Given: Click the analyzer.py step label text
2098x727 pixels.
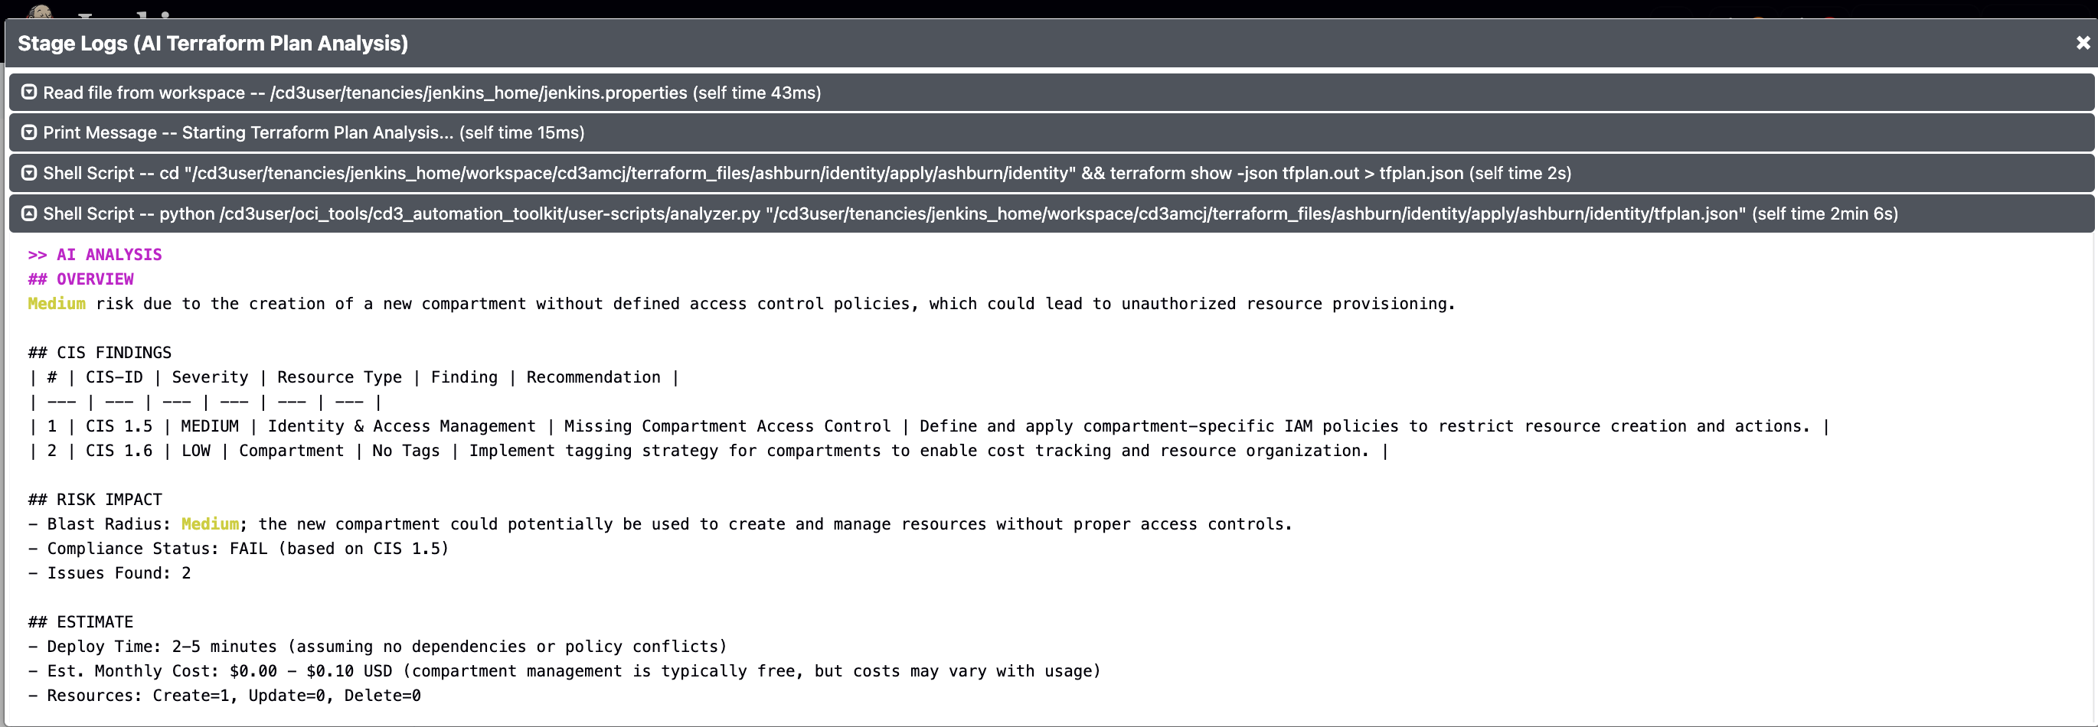Looking at the screenshot, I should [x=970, y=214].
